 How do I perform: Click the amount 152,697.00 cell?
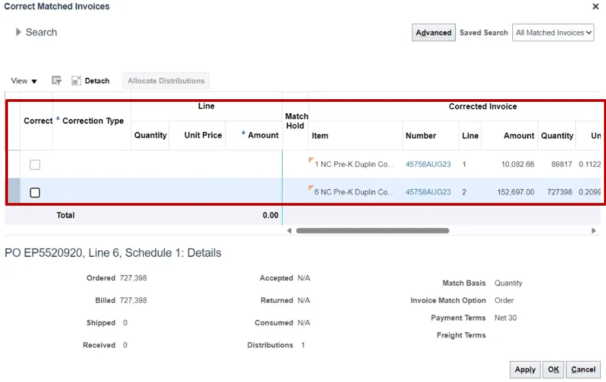pyautogui.click(x=516, y=192)
